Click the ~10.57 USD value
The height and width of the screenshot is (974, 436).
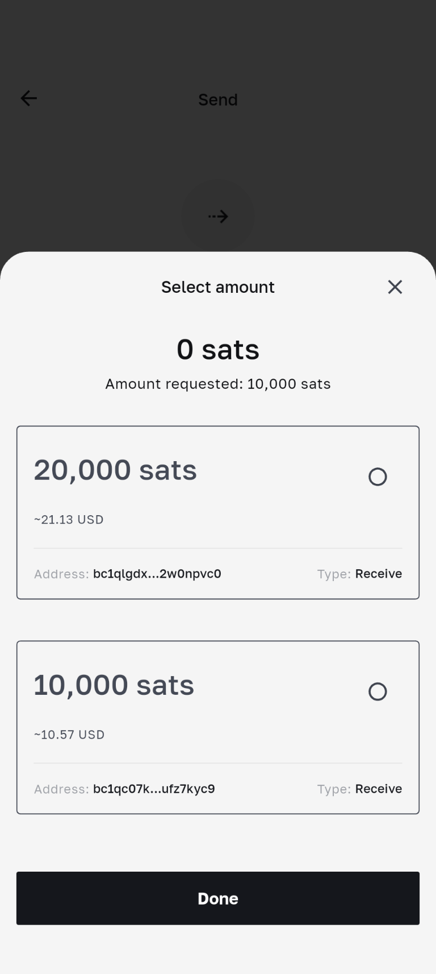(x=69, y=735)
